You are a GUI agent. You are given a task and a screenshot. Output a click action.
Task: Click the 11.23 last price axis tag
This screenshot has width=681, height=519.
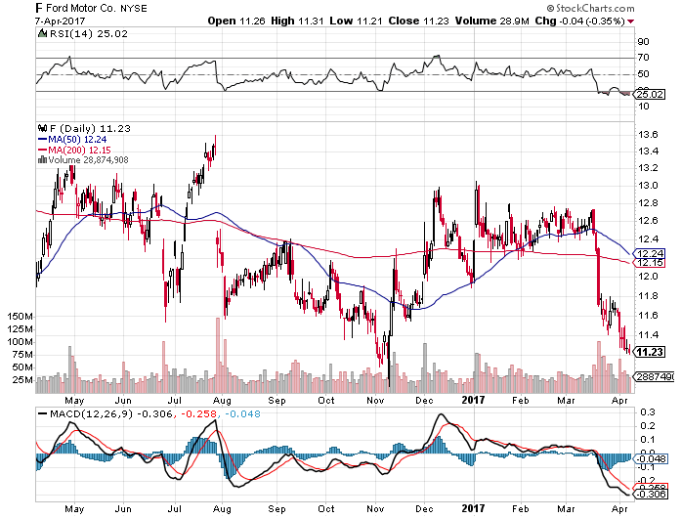click(x=650, y=352)
